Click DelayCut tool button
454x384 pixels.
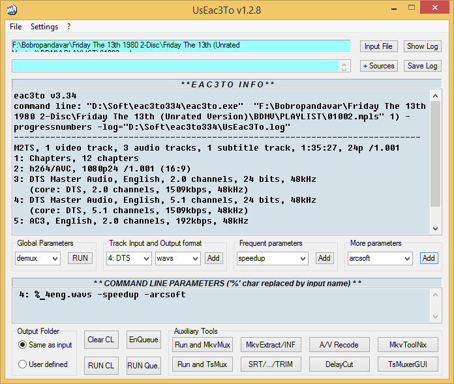339,364
